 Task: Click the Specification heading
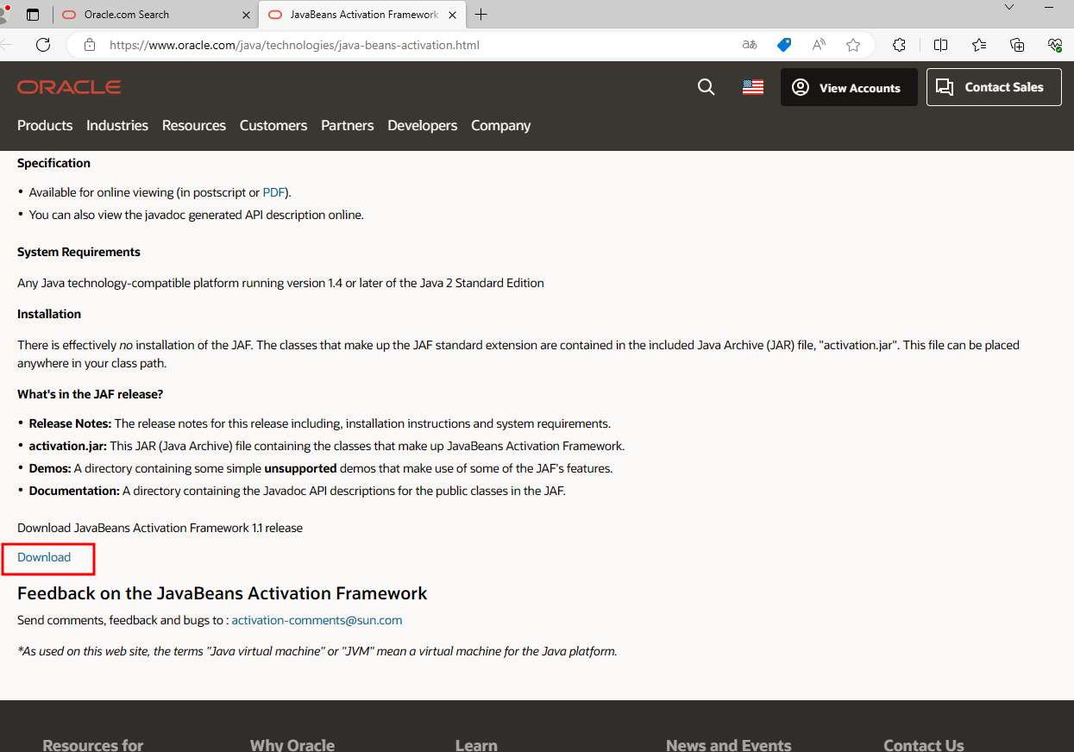[53, 163]
